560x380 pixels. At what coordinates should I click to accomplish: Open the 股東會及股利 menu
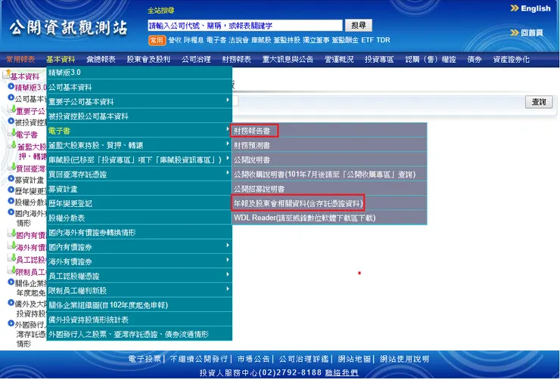pos(148,60)
